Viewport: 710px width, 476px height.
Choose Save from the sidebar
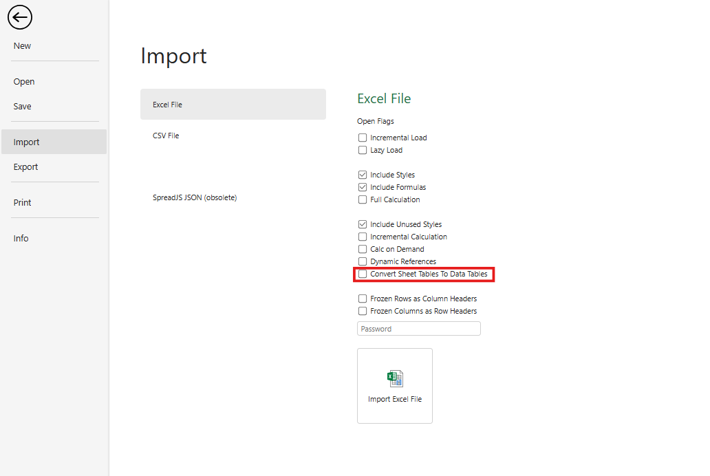tap(22, 107)
